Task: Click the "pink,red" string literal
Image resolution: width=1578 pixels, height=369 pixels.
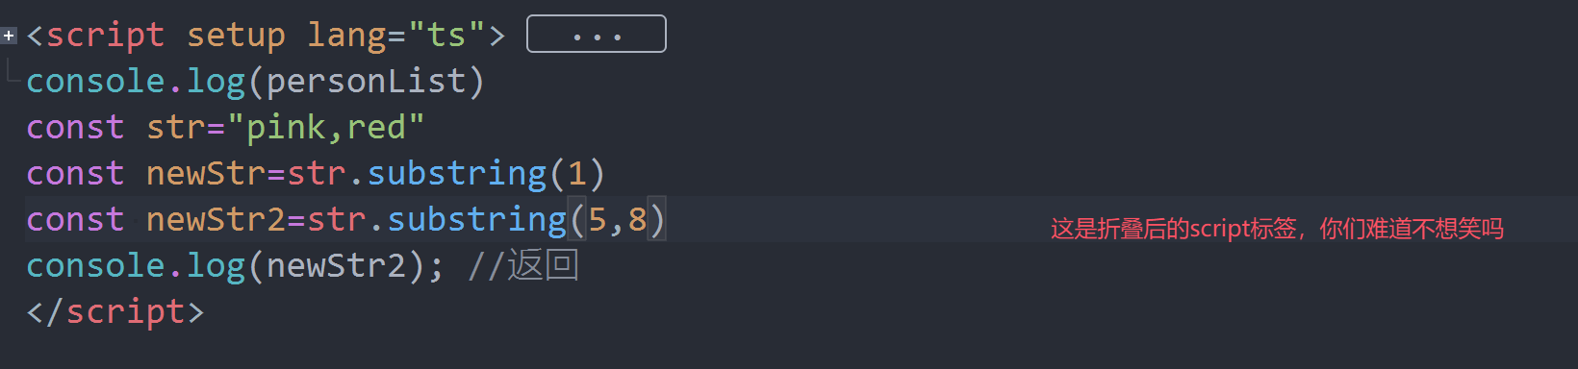Action: pyautogui.click(x=326, y=128)
